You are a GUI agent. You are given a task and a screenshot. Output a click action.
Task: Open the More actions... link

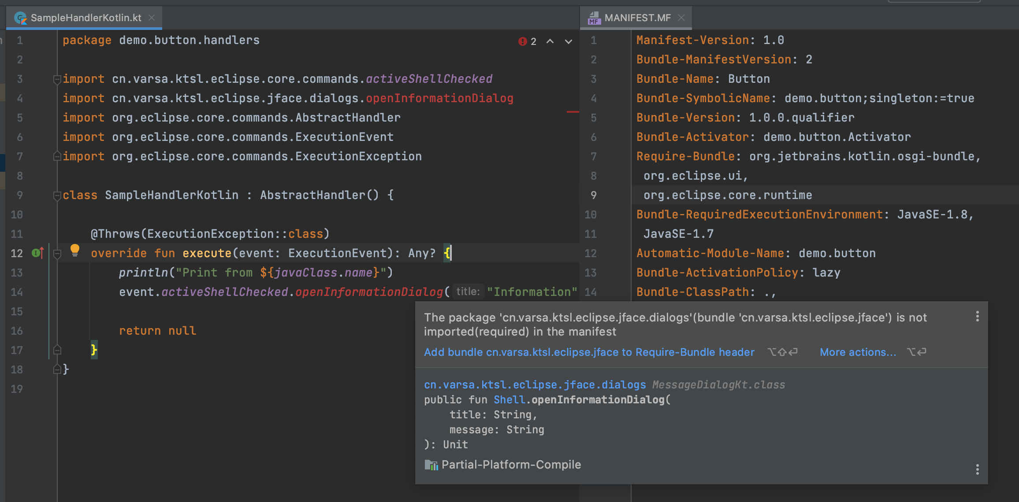pos(858,352)
